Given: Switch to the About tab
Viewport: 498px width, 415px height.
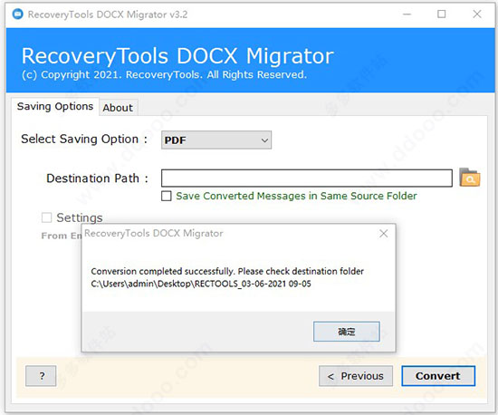Looking at the screenshot, I should pyautogui.click(x=118, y=108).
